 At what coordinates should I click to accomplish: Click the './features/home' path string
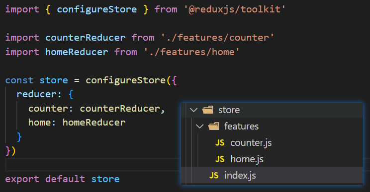[191, 52]
